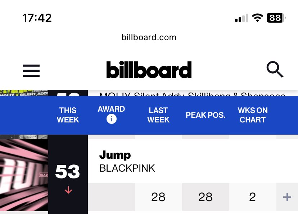Tap the Award info icon
This screenshot has width=298, height=214.
coord(111,119)
